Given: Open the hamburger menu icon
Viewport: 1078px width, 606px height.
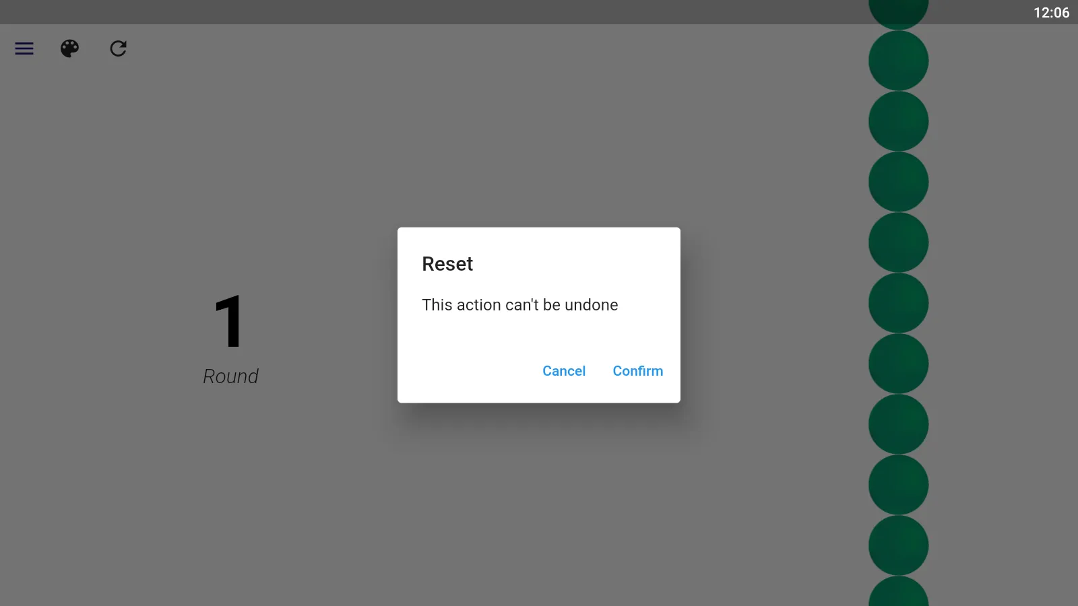Looking at the screenshot, I should pyautogui.click(x=24, y=48).
